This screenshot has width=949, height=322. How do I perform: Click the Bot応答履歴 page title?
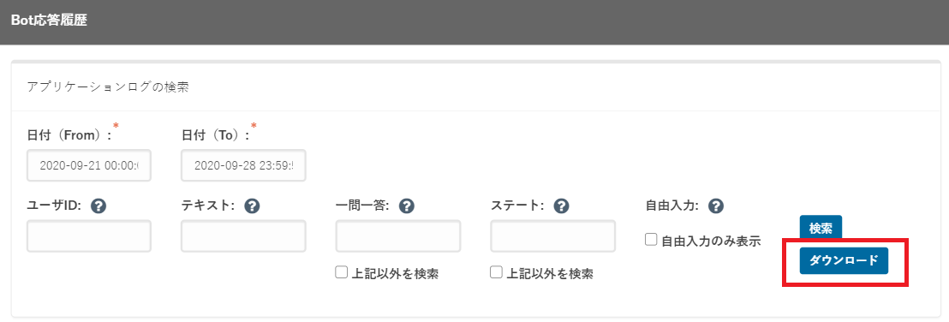(49, 20)
